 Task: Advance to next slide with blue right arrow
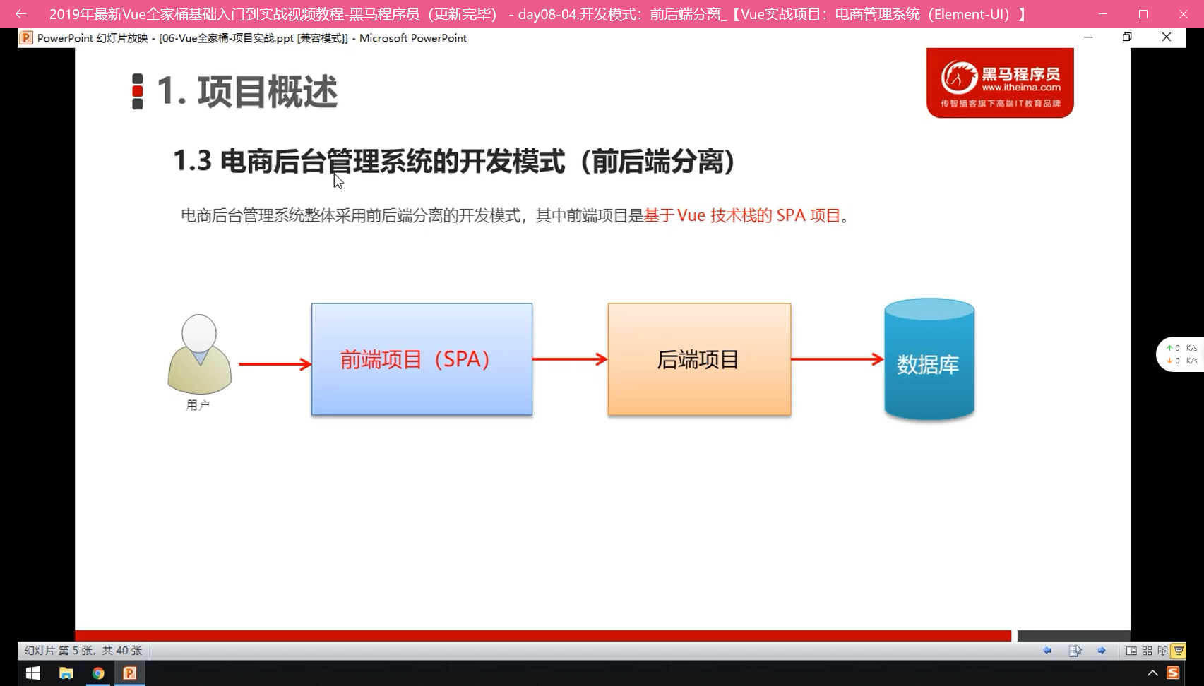tap(1102, 651)
